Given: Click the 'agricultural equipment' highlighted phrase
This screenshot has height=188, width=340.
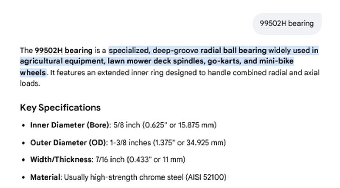Looking at the screenshot, I should pyautogui.click(x=62, y=61).
